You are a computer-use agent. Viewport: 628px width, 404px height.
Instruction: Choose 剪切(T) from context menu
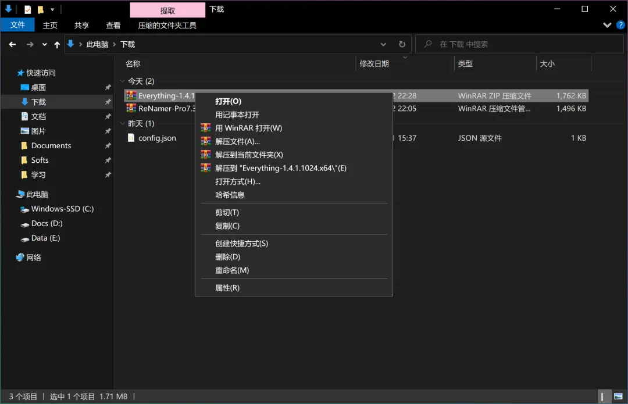point(294,213)
